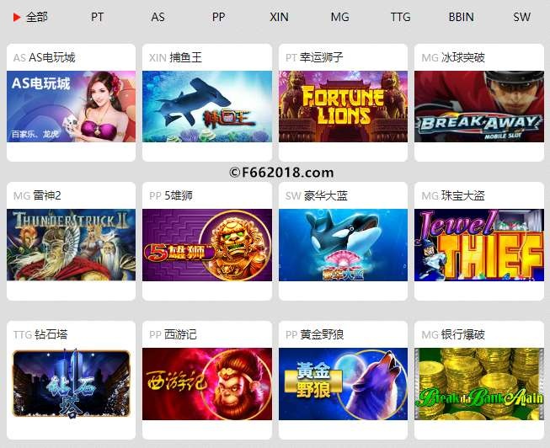The width and height of the screenshot is (550, 448).
Task: Open the AS电玩城 game thumbnail
Action: click(72, 107)
